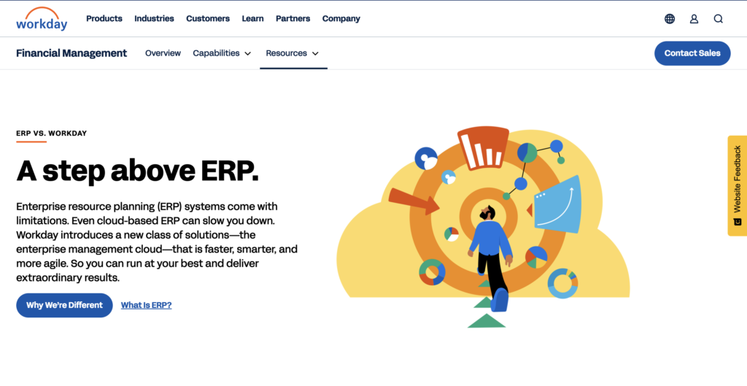Screen dimensions: 747x386
Task: Follow the What Is ERP? link
Action: [x=146, y=305]
